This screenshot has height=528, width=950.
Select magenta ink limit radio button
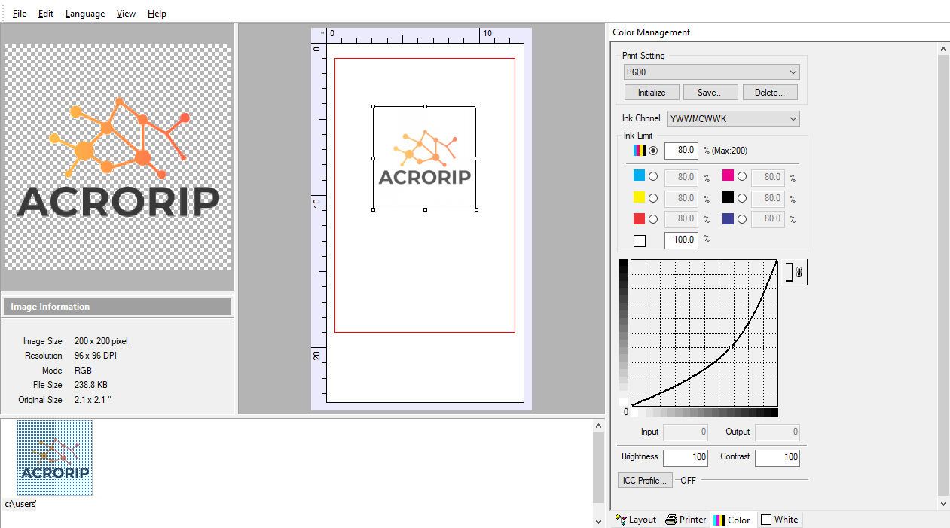tap(742, 176)
